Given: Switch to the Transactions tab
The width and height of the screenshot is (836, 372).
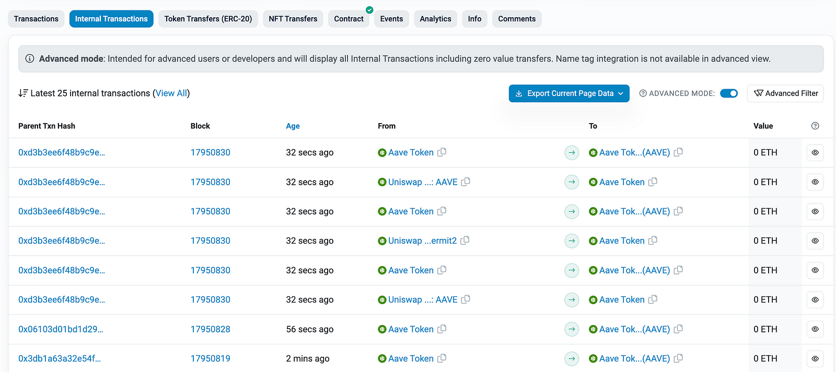Looking at the screenshot, I should click(36, 19).
